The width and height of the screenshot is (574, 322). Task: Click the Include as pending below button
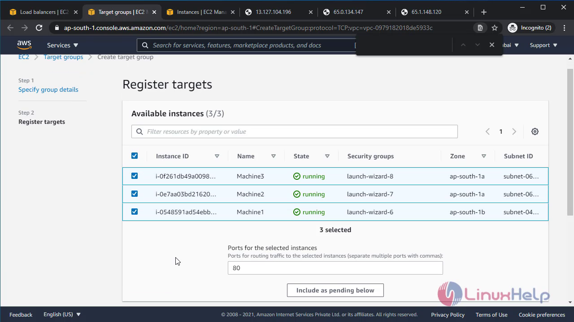(x=335, y=290)
